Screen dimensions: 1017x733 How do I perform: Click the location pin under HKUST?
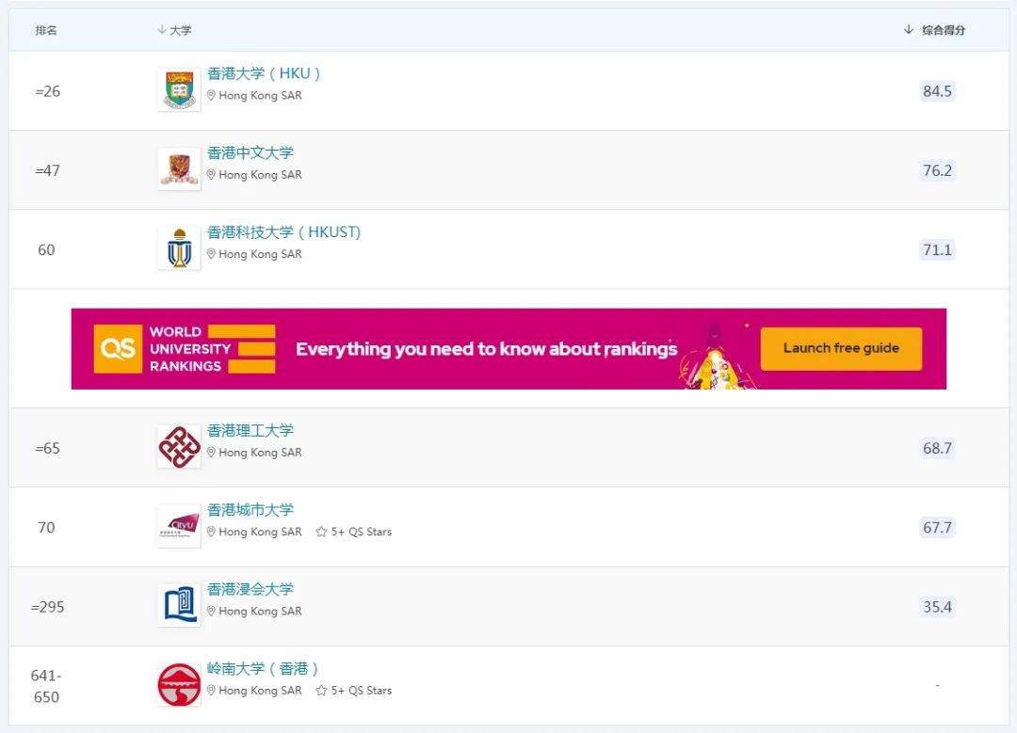[x=211, y=254]
